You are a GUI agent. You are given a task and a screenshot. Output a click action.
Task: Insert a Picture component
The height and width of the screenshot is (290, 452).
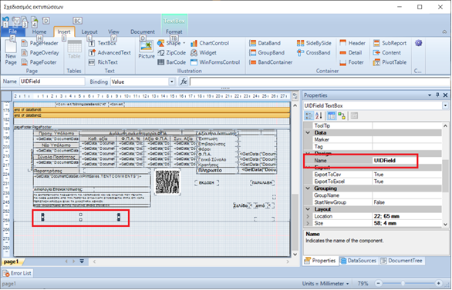(x=146, y=50)
